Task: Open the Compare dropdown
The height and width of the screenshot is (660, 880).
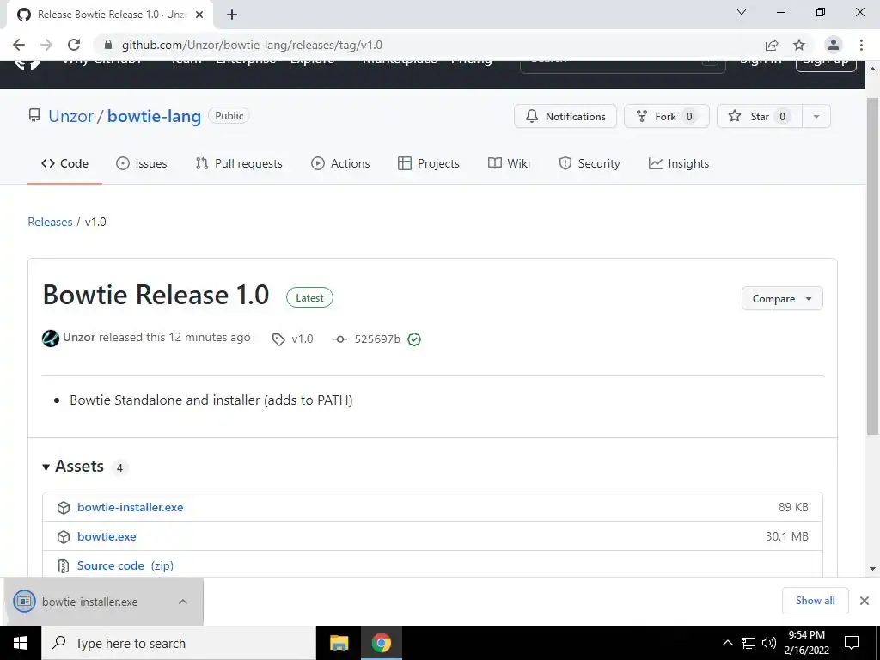Action: click(x=782, y=298)
